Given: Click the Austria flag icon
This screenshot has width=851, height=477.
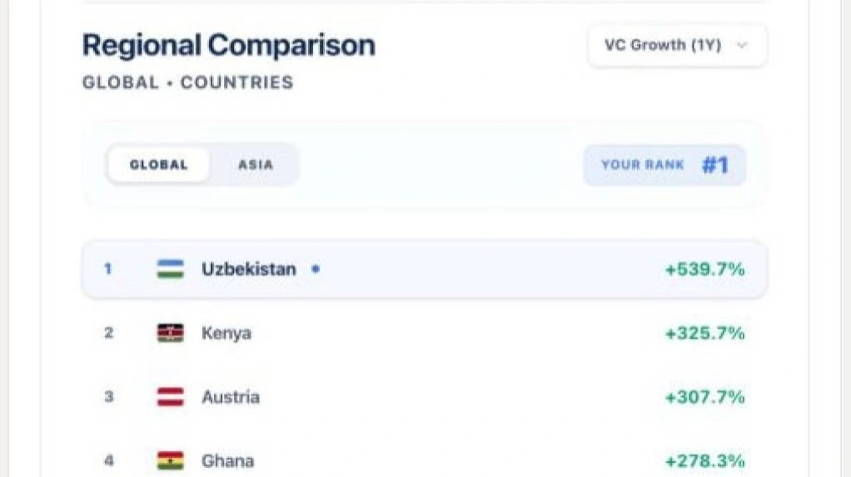Looking at the screenshot, I should (x=171, y=397).
